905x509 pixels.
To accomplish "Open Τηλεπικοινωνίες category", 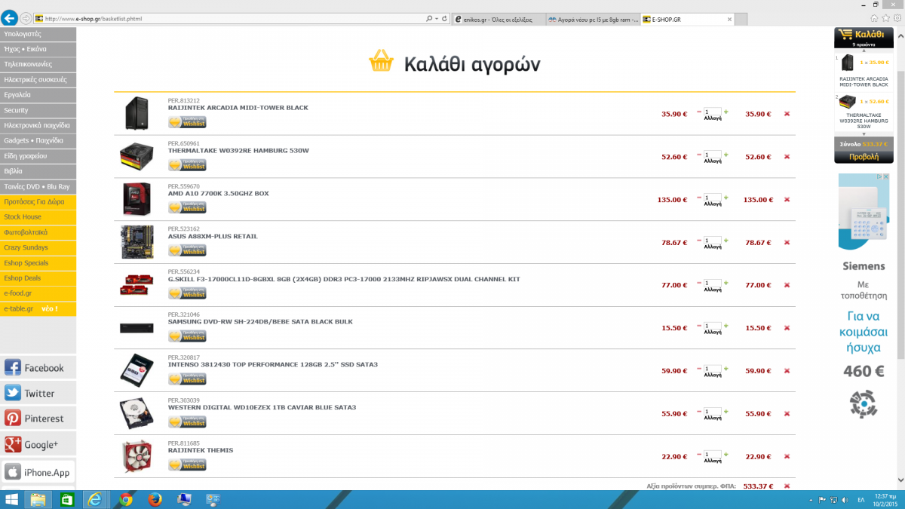I will coord(38,64).
